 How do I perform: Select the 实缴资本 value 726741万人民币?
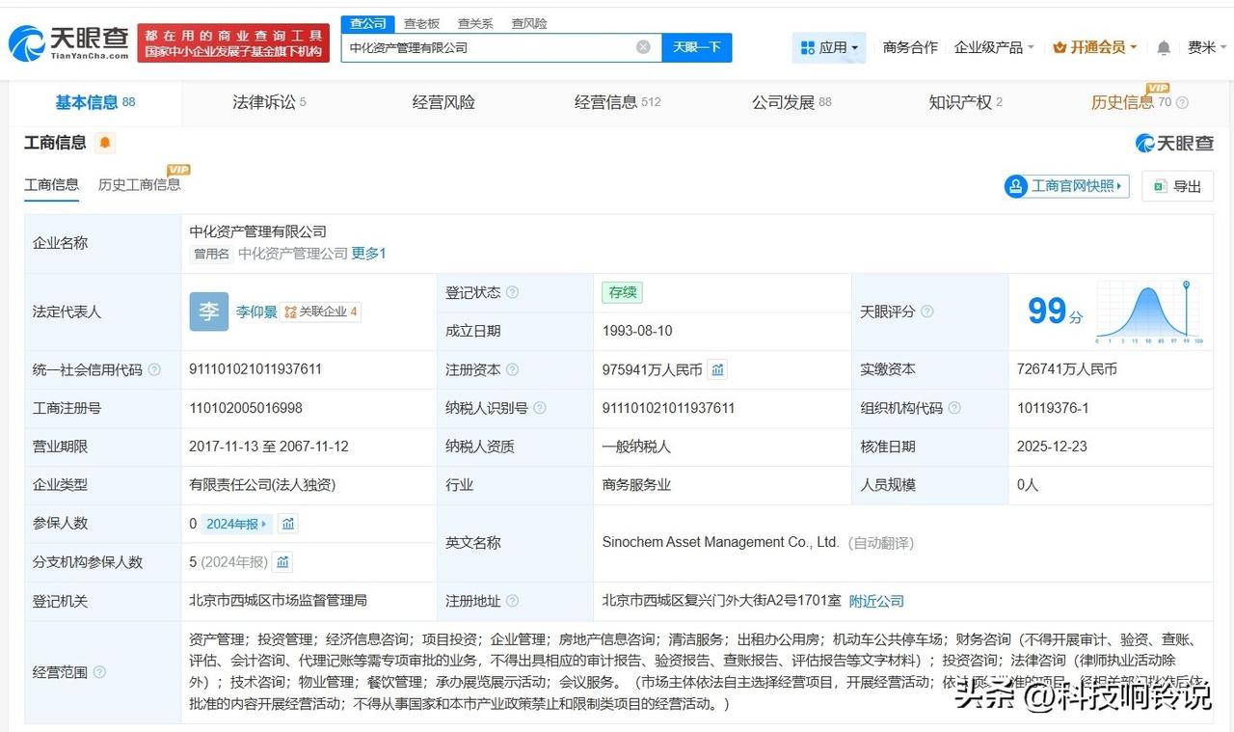pyautogui.click(x=1067, y=369)
